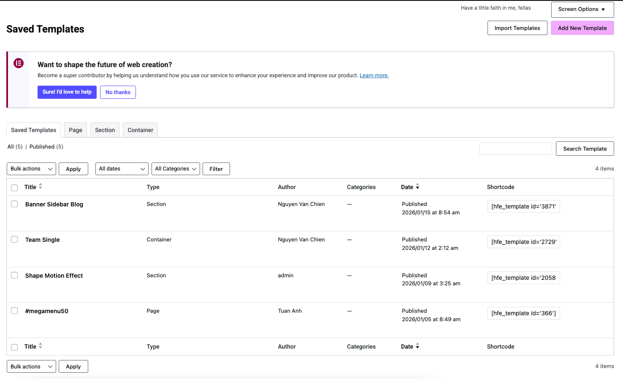Focus the template search input field
623x379 pixels.
click(x=515, y=149)
